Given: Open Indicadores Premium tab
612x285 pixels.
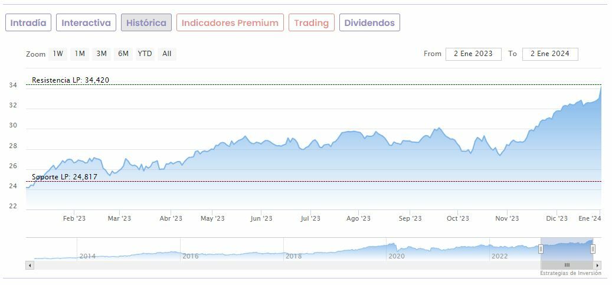Looking at the screenshot, I should (230, 23).
